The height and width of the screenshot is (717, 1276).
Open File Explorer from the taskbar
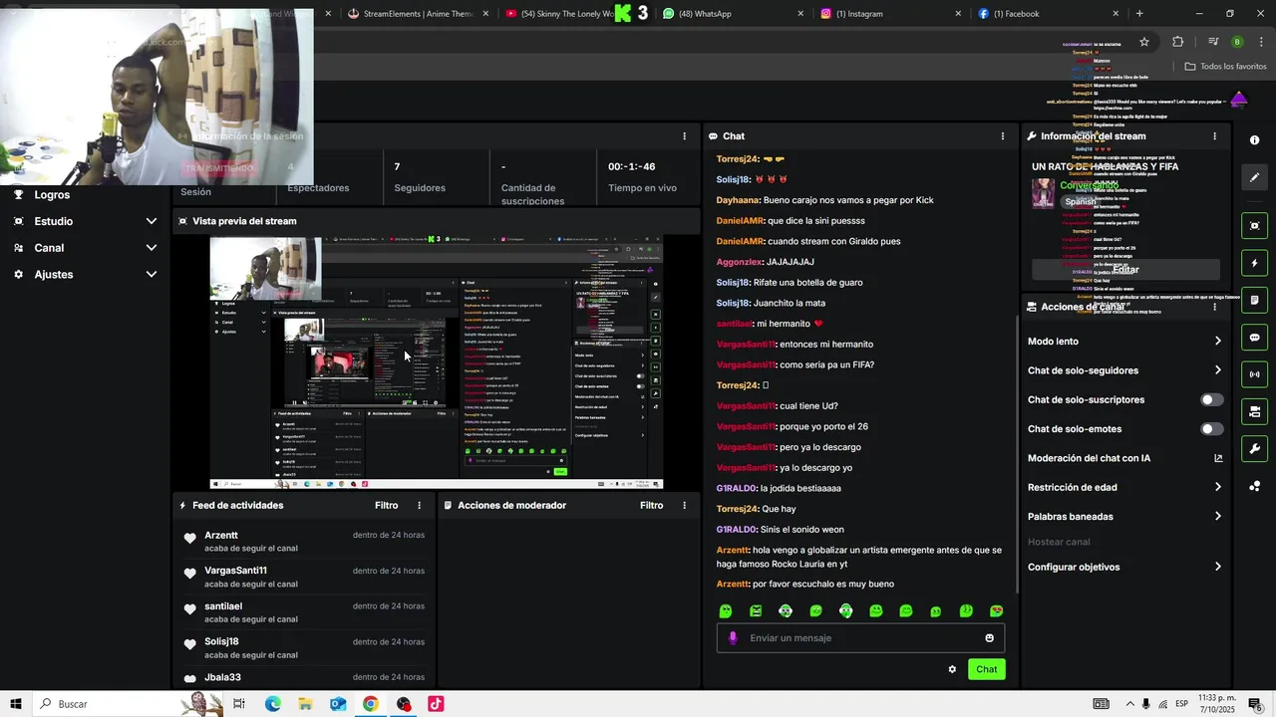[x=305, y=704]
